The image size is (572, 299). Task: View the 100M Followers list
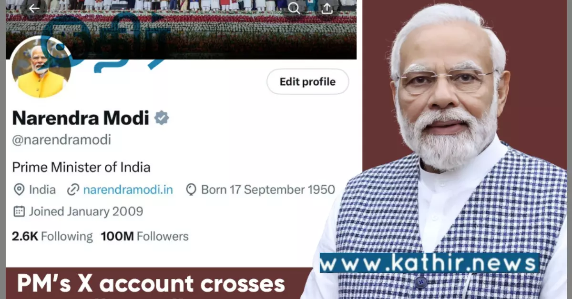click(144, 236)
